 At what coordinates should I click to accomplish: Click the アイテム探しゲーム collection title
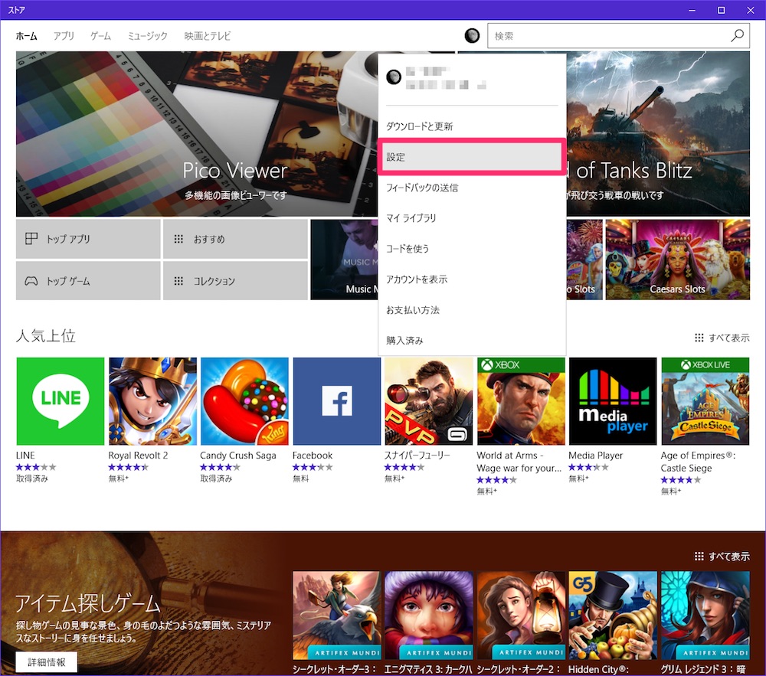tap(88, 604)
